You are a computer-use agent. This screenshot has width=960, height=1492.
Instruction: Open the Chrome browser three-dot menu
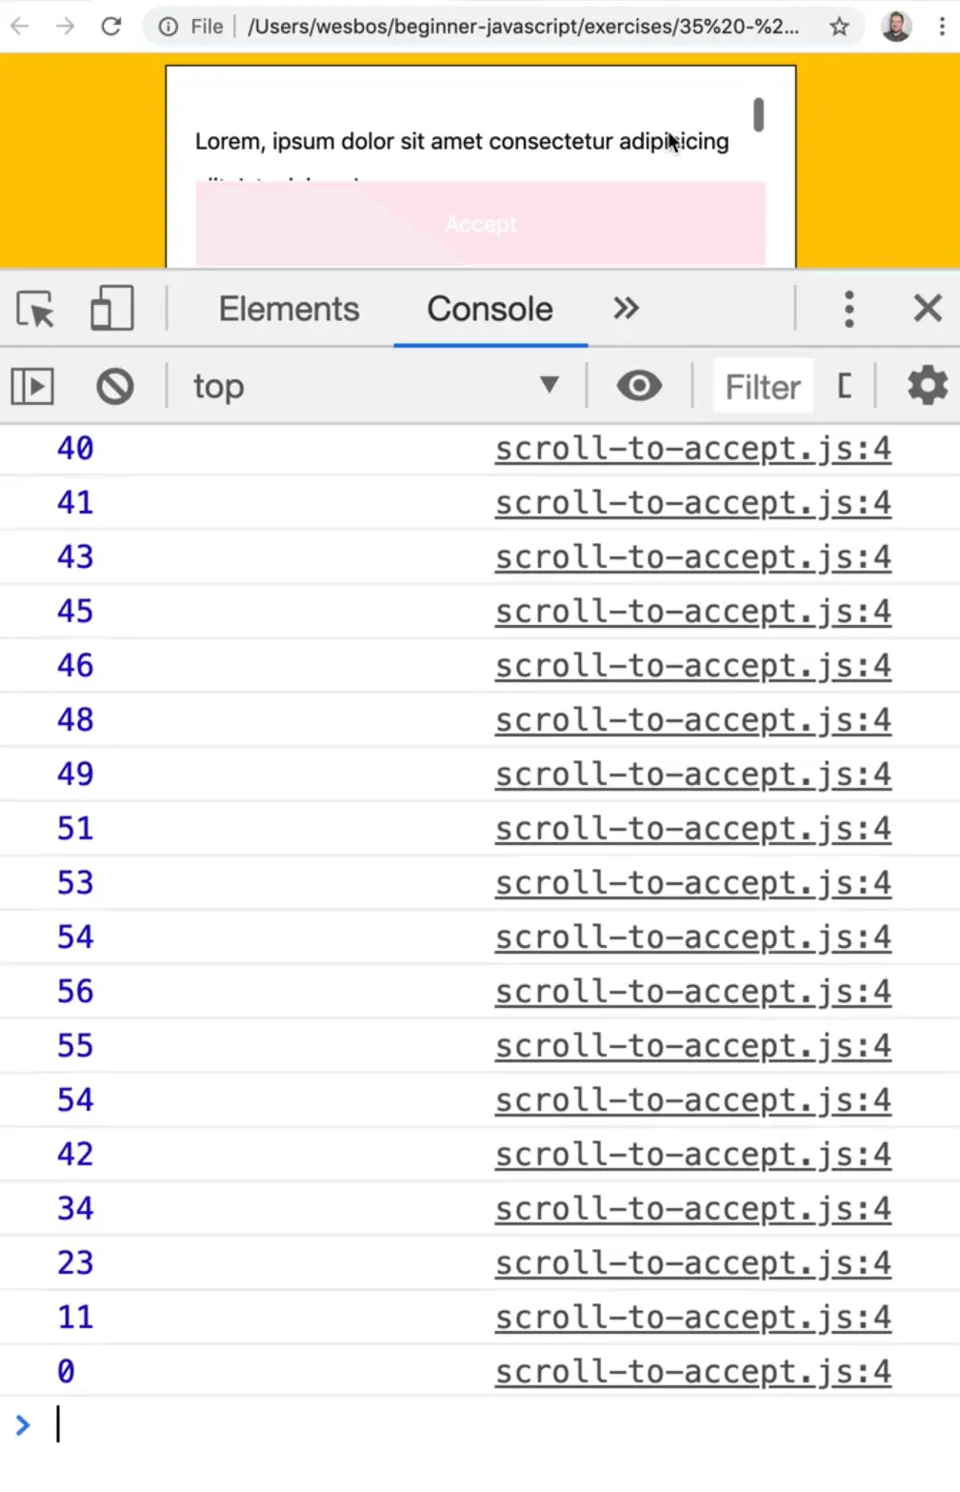[944, 26]
